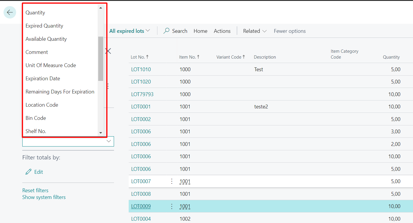
Task: Open the Home menu tab
Action: 200,31
